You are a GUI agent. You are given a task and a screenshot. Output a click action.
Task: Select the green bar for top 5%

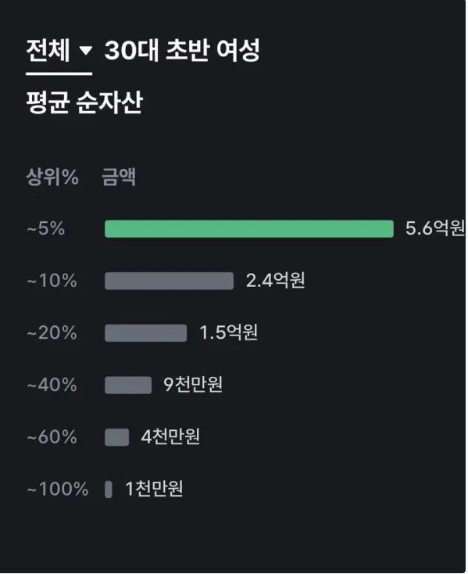pyautogui.click(x=249, y=229)
